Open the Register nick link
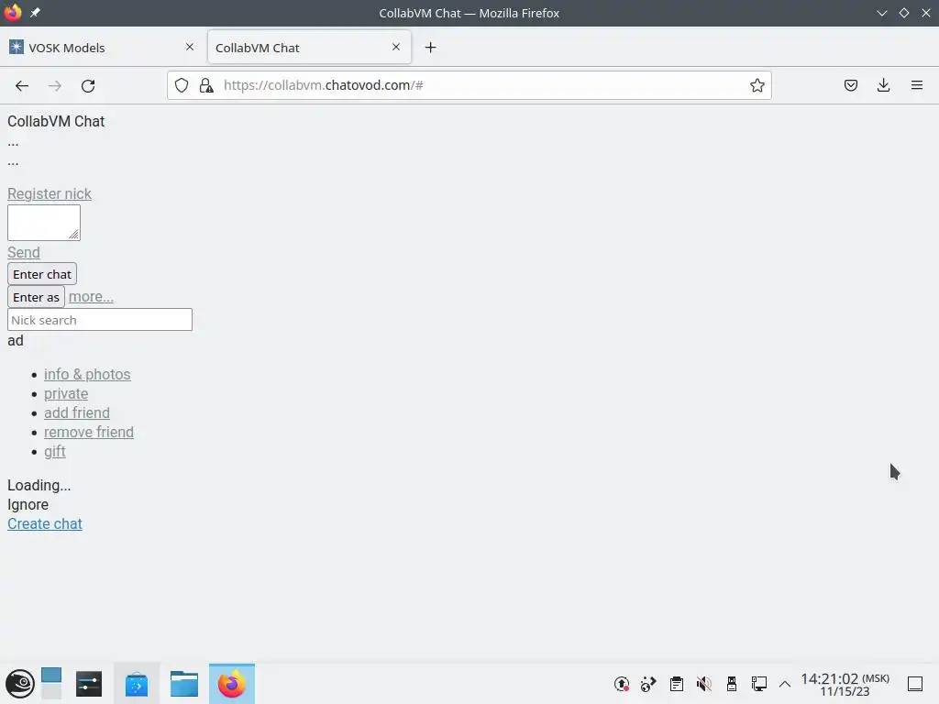 tap(50, 194)
